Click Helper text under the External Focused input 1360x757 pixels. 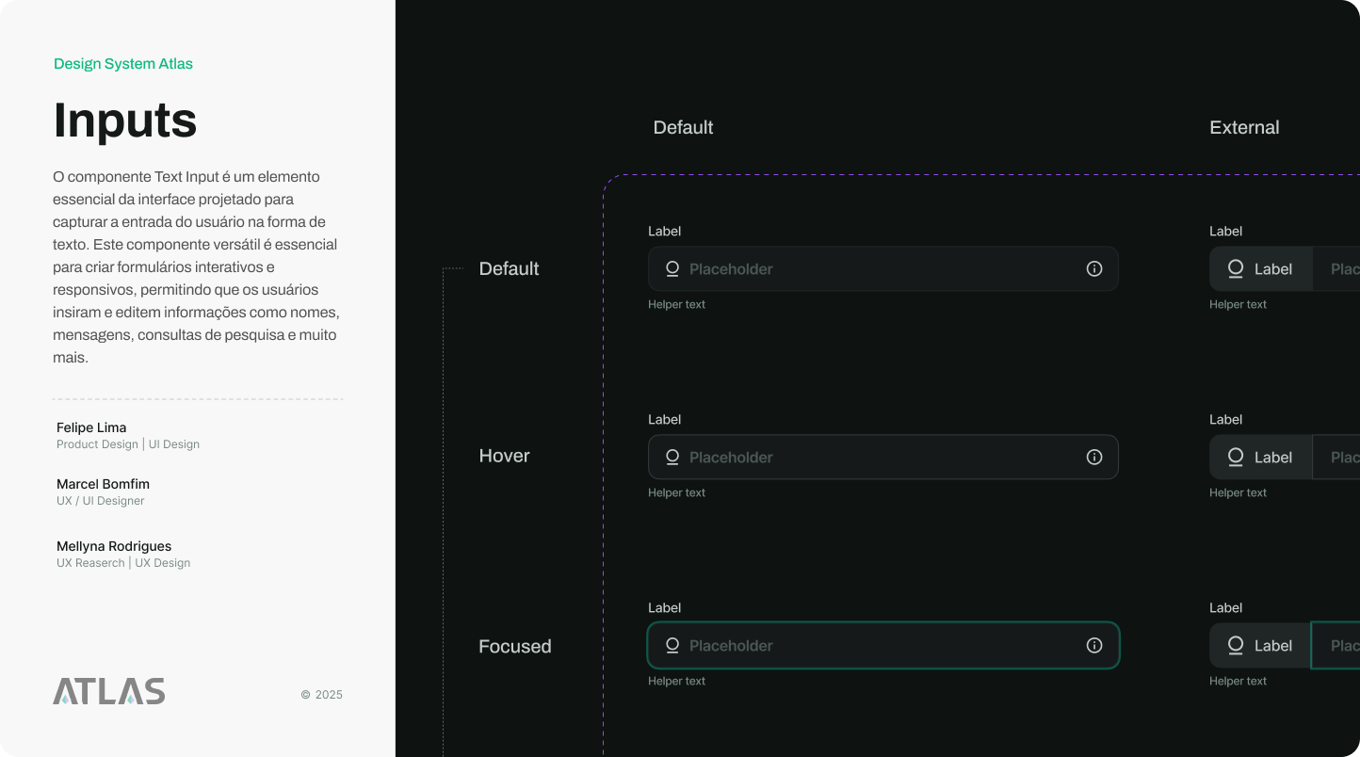pos(1238,681)
